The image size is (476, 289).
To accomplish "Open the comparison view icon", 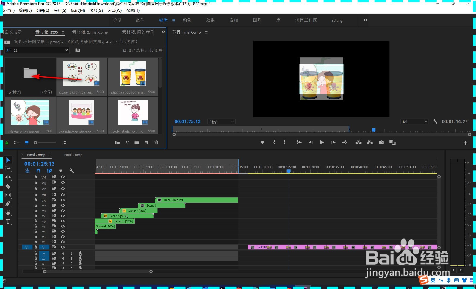I will pos(393,143).
